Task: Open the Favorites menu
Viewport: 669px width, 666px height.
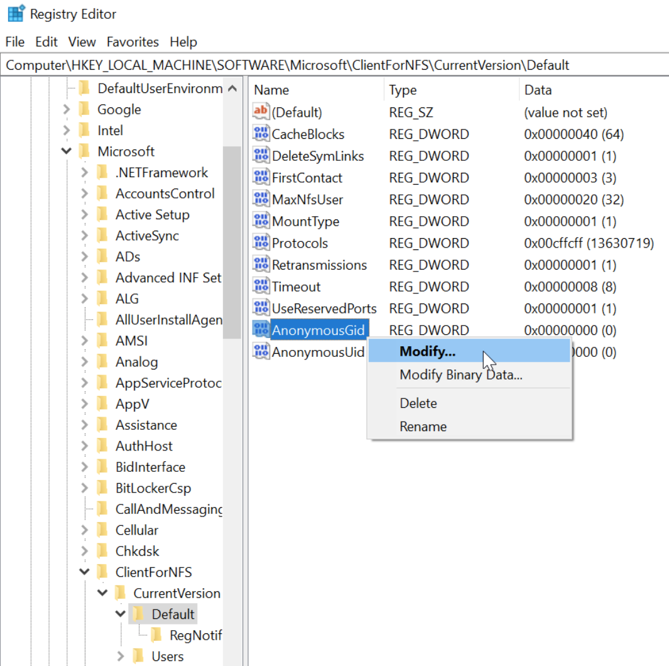Action: [x=133, y=42]
